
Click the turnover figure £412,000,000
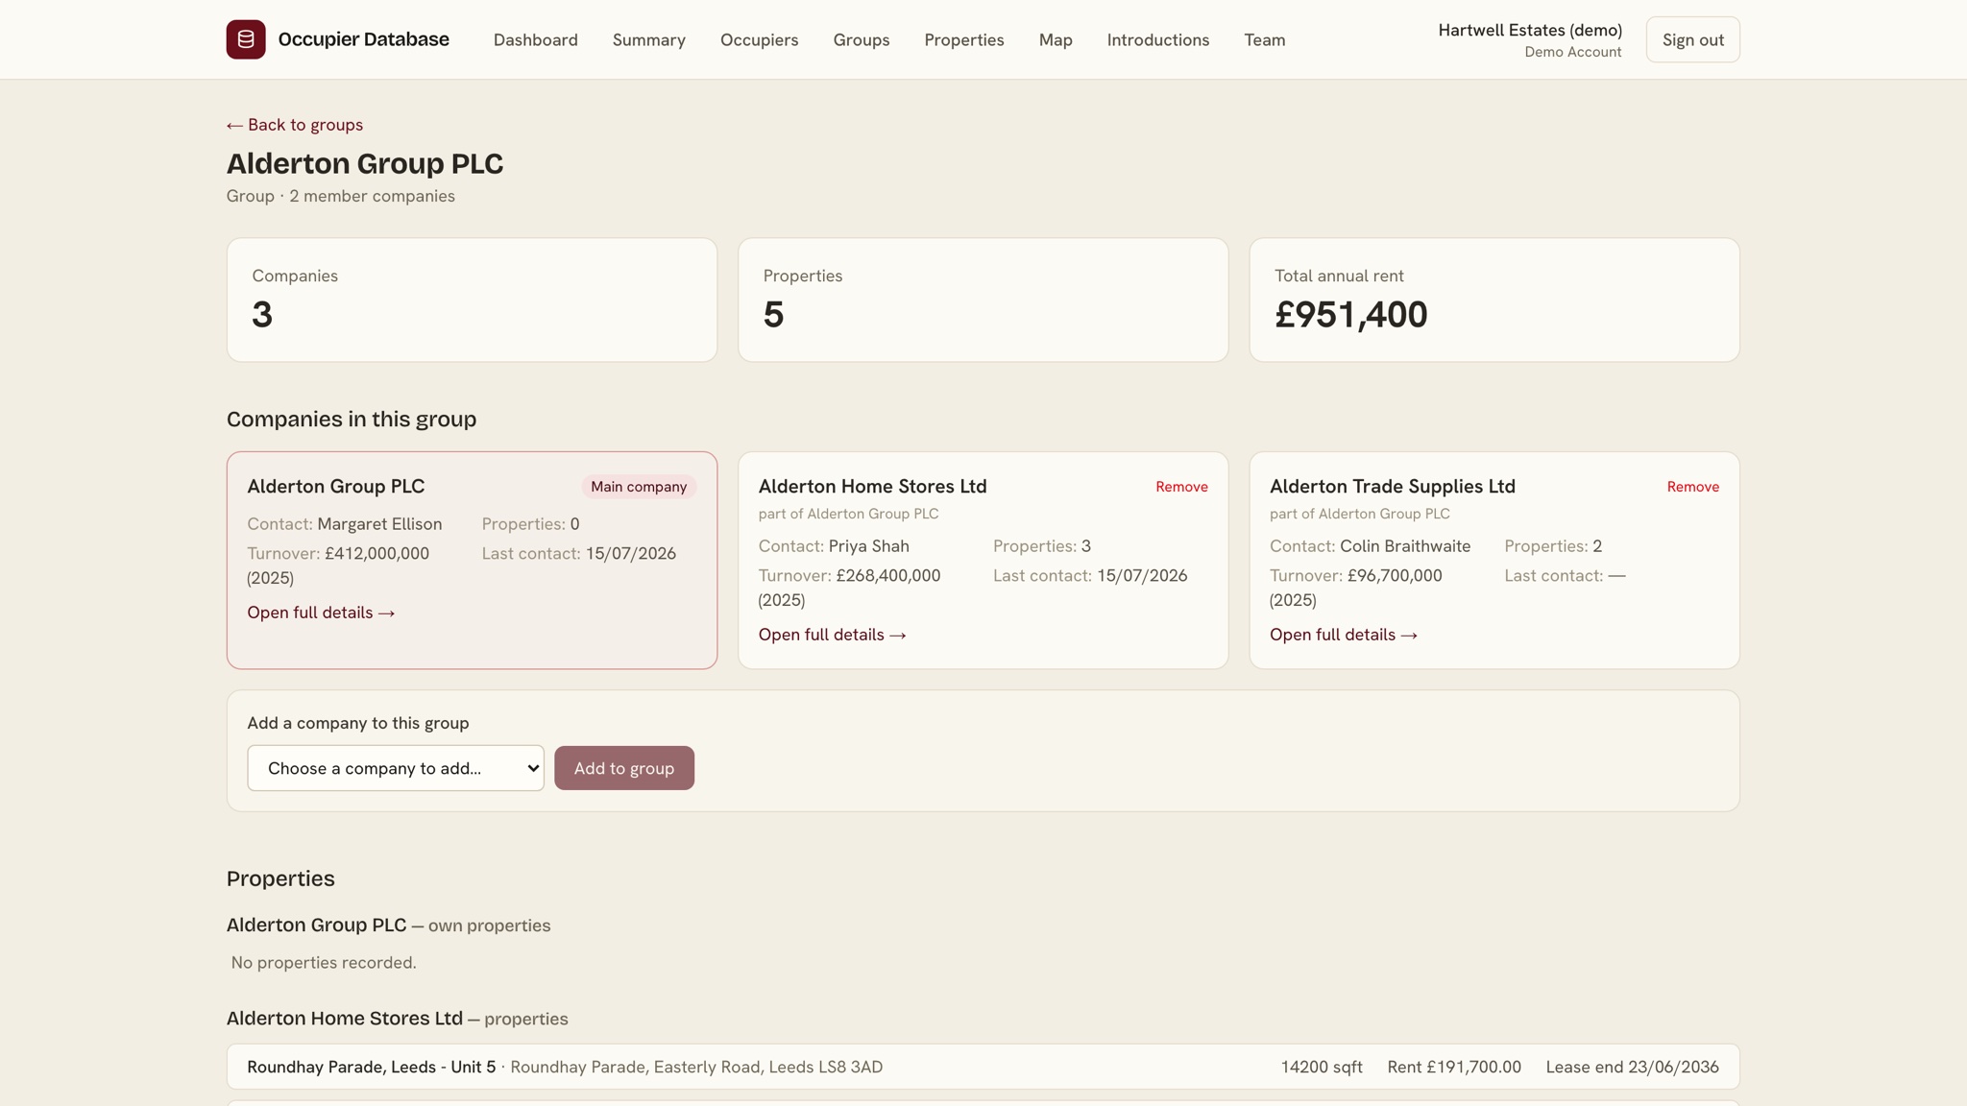coord(376,554)
